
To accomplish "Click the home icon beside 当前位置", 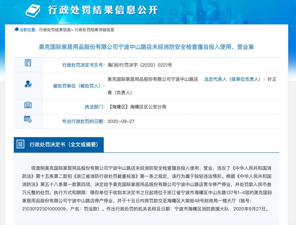I will coord(17,29).
